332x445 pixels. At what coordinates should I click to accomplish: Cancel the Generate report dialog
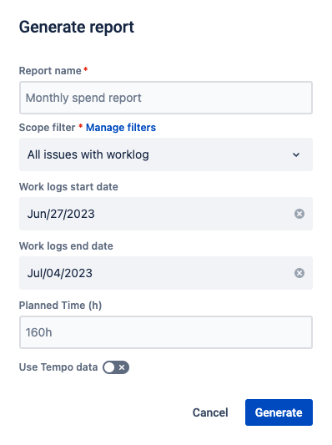[210, 412]
